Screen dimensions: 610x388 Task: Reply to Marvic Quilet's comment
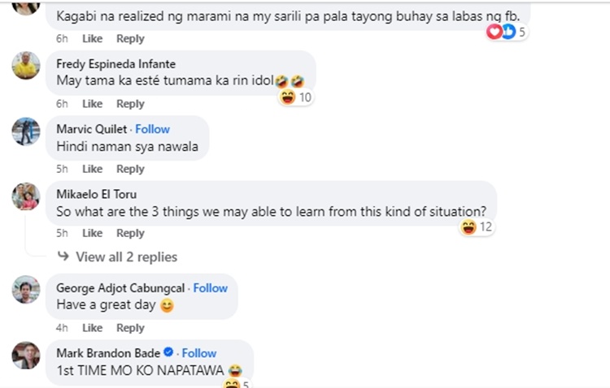tap(130, 169)
